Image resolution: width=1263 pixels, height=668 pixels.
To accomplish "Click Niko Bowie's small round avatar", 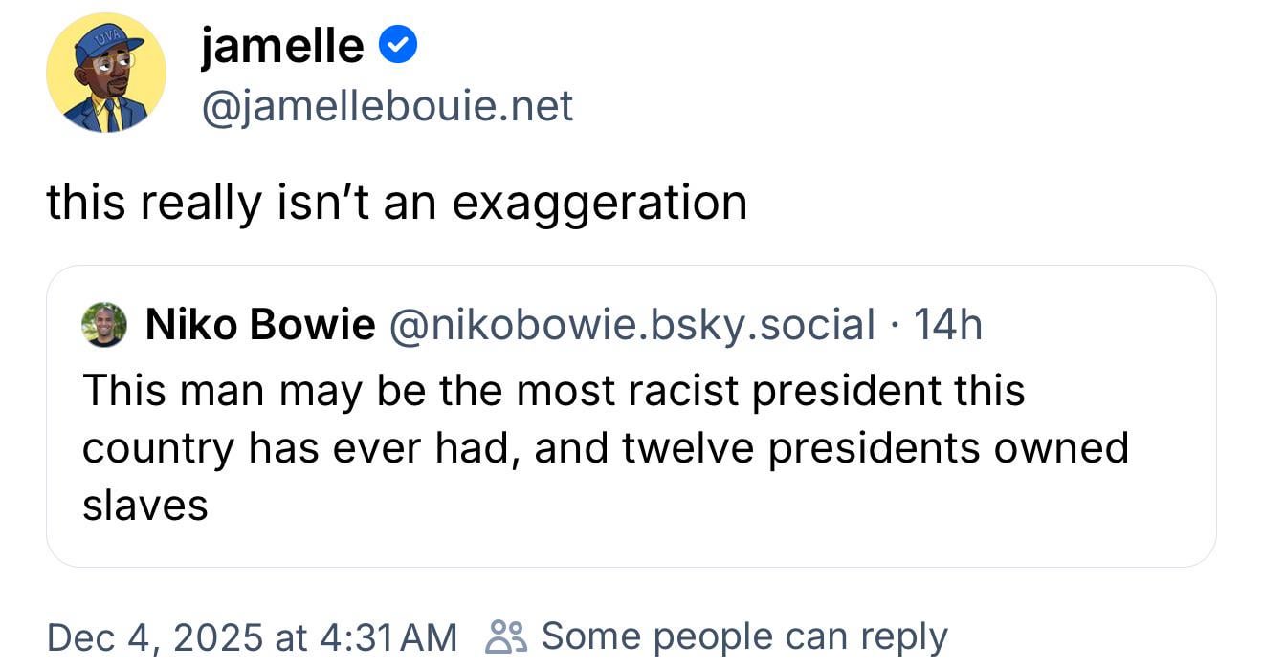I will (104, 325).
